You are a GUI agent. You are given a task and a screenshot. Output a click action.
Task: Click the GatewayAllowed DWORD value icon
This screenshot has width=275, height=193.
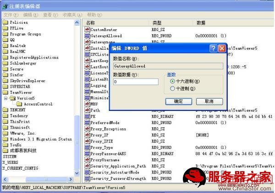pos(87,35)
